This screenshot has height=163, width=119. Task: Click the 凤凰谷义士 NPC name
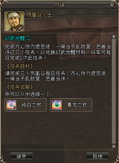click(x=39, y=15)
